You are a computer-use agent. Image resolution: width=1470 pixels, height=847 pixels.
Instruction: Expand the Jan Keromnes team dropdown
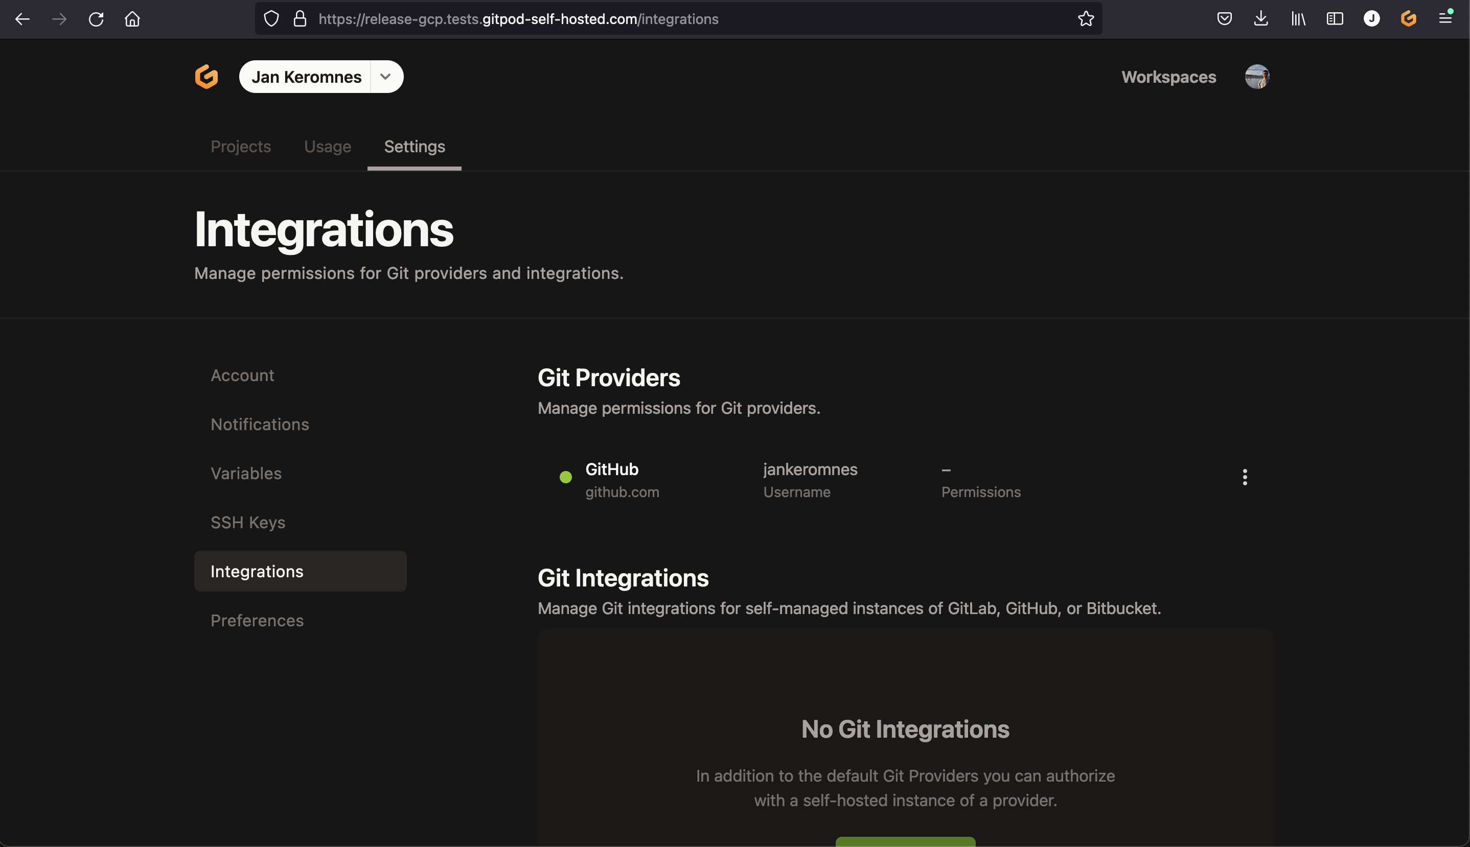click(385, 77)
